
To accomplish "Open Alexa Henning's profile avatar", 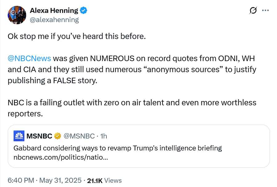I will 17,15.
